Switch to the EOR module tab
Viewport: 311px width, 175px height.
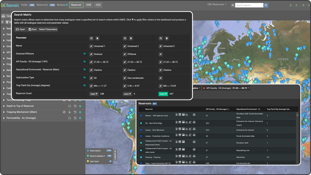89,5
